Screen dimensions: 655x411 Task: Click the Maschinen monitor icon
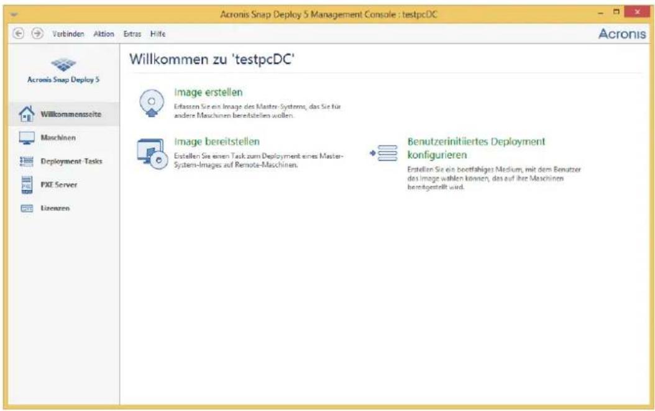(27, 138)
